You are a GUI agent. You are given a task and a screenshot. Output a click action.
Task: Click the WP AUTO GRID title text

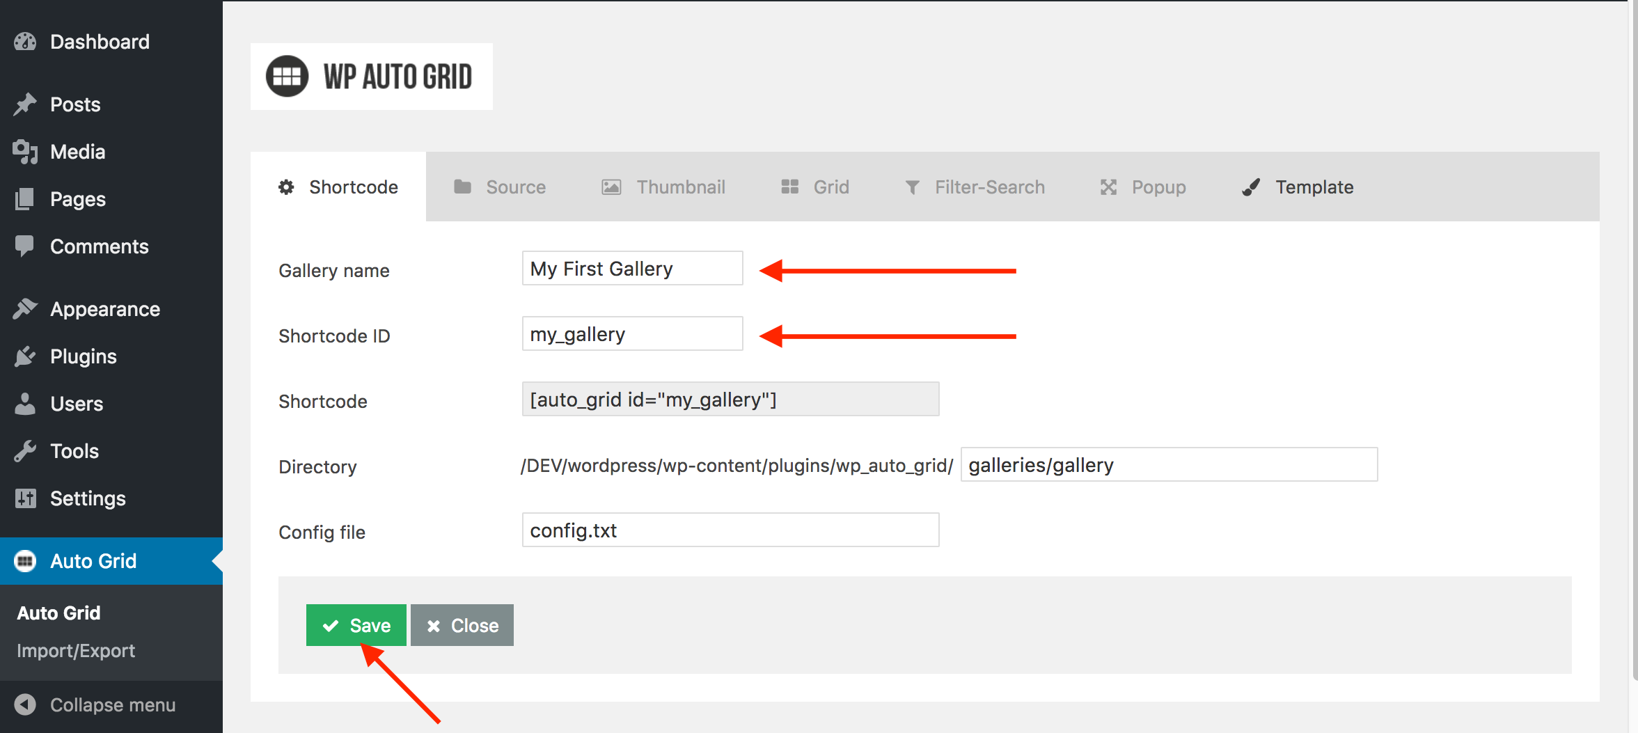(397, 77)
